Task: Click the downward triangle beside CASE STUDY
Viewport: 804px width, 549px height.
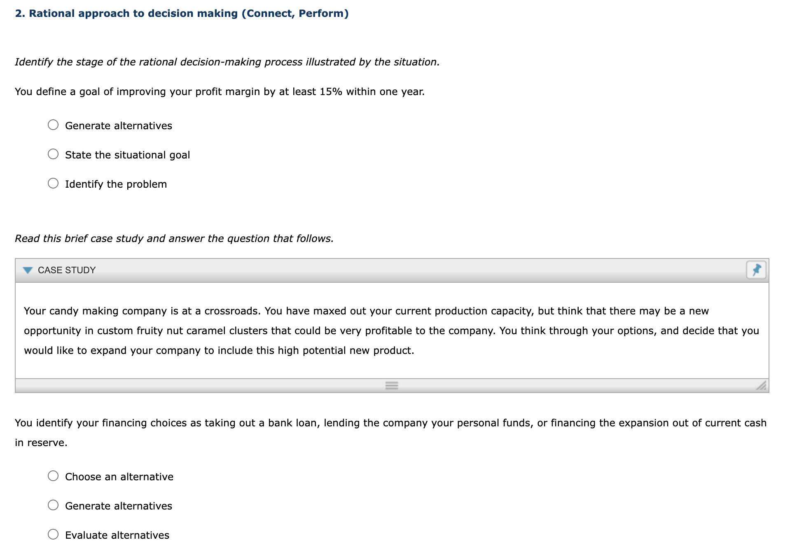Action: [27, 270]
